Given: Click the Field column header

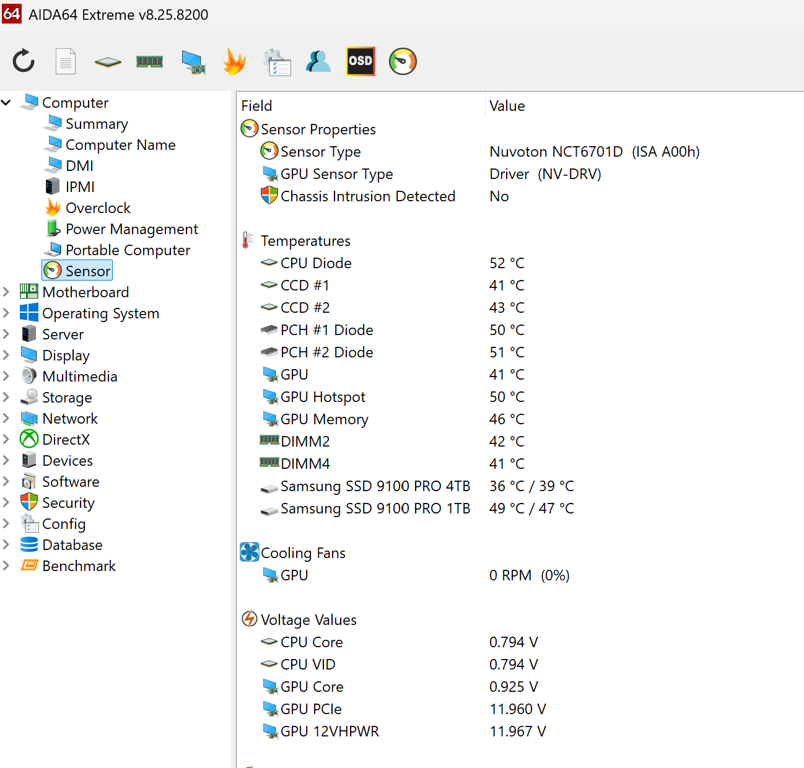Looking at the screenshot, I should click(x=257, y=106).
